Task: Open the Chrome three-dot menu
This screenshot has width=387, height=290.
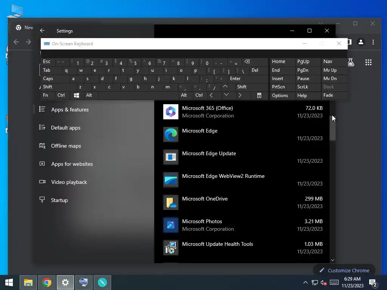Action: pos(373,42)
